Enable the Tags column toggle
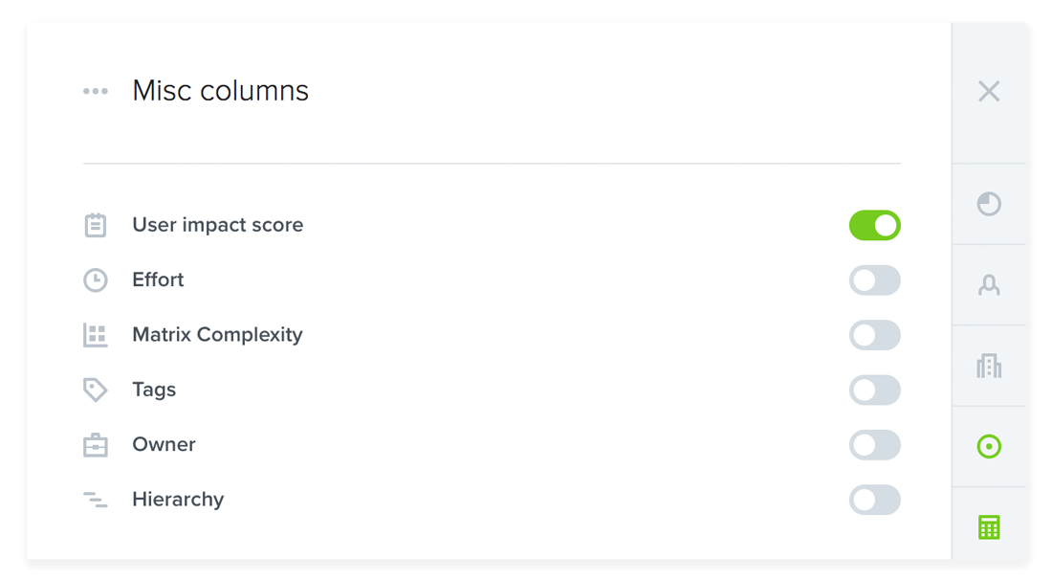The height and width of the screenshot is (581, 1052). (x=875, y=391)
